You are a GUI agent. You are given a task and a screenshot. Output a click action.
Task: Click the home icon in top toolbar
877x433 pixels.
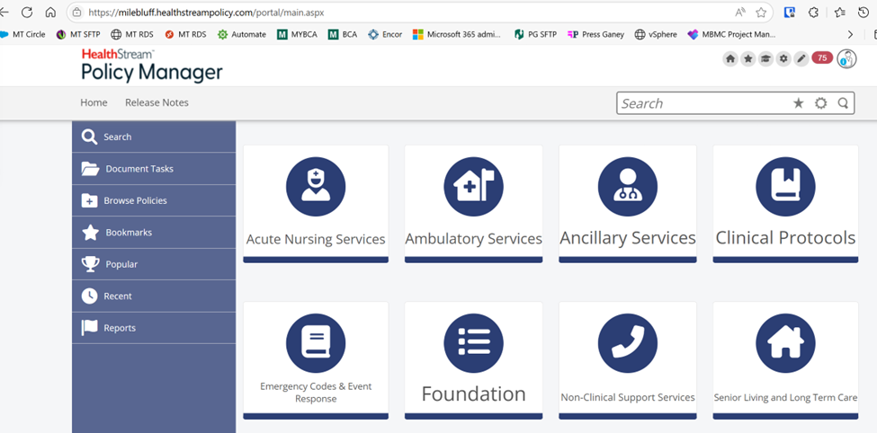[730, 58]
